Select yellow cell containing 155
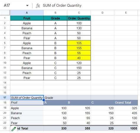Image resolution: width=140 pixels, height=133 pixels. 79,48
